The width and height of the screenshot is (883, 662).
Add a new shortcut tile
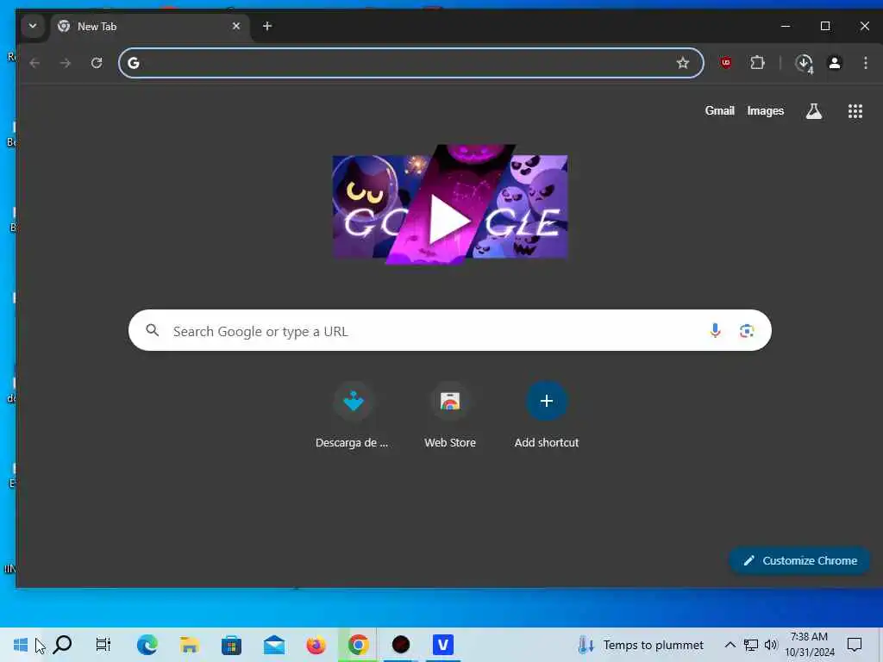point(546,416)
